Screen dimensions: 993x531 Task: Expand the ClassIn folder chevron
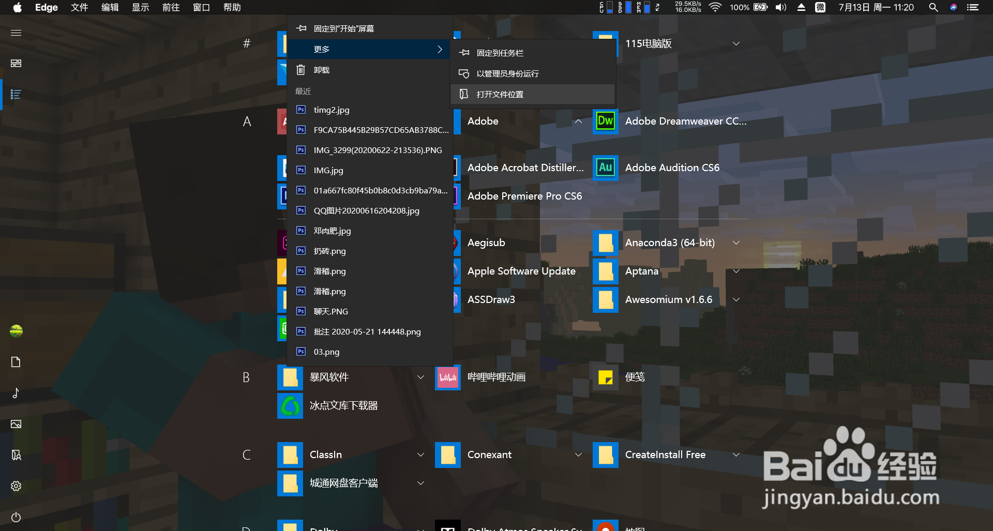[x=420, y=455]
